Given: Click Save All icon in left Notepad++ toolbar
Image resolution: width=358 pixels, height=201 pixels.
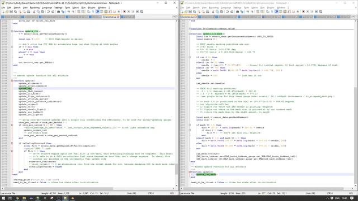Looking at the screenshot, I should coord(15,11).
